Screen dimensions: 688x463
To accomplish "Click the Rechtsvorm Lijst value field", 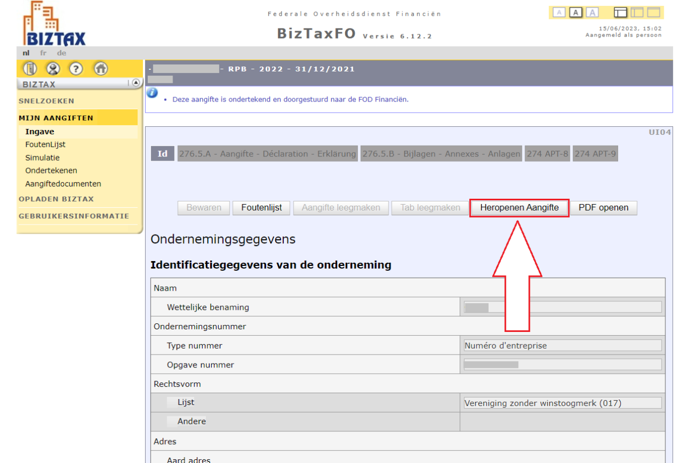I will [x=562, y=403].
